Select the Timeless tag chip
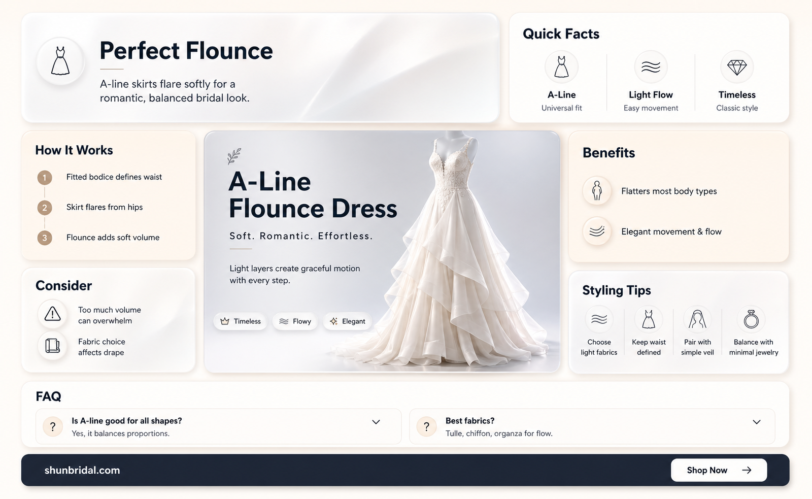 (x=241, y=321)
